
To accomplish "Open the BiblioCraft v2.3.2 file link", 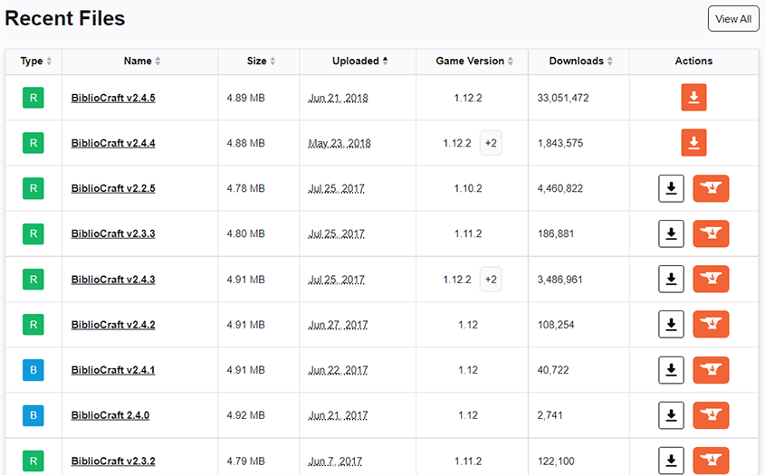I will click(113, 461).
